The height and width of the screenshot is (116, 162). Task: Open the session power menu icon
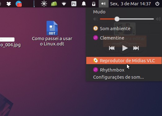click(157, 4)
